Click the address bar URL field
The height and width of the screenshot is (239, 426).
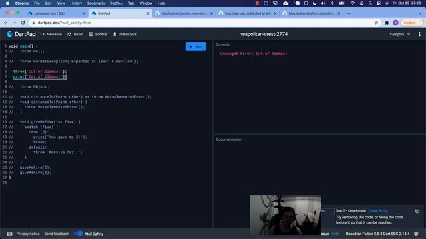[x=201, y=23]
